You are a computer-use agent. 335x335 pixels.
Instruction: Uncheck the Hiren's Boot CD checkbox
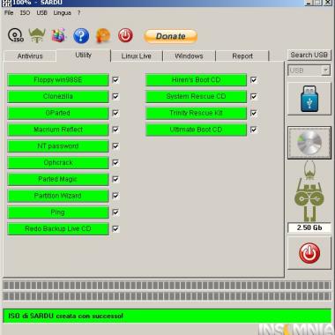[x=254, y=80]
